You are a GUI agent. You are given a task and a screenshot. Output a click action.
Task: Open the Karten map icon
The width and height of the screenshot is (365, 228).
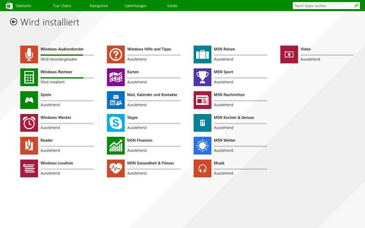(x=116, y=77)
